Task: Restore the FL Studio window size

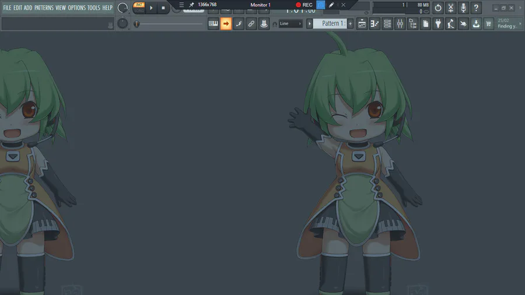Action: (503, 8)
